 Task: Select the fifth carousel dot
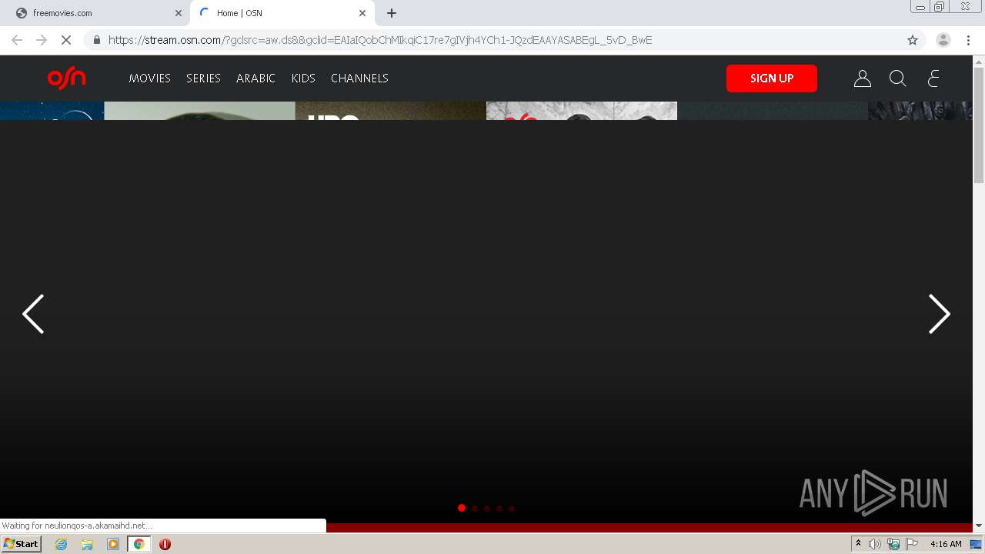pyautogui.click(x=512, y=508)
